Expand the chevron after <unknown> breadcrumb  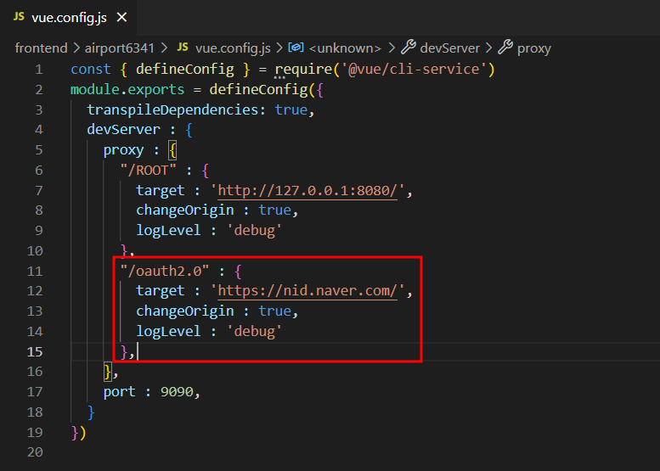[x=392, y=48]
